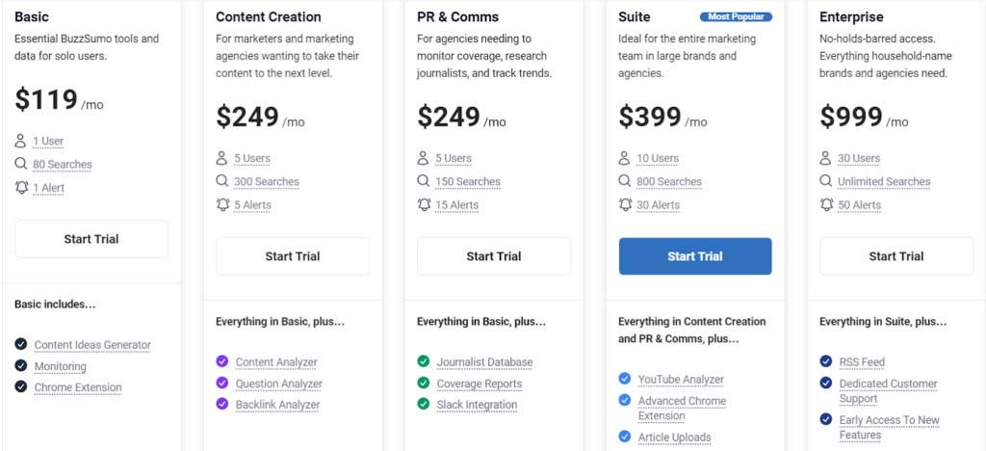Click the search icon next to Unlimited Searches

coord(825,181)
